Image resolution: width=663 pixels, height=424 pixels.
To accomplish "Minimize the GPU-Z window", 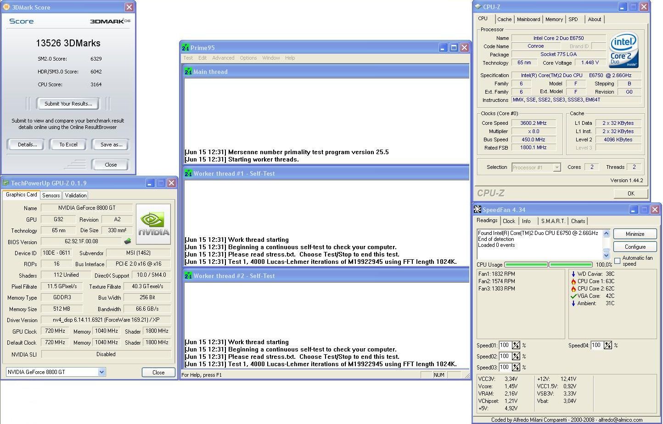I will coord(150,183).
